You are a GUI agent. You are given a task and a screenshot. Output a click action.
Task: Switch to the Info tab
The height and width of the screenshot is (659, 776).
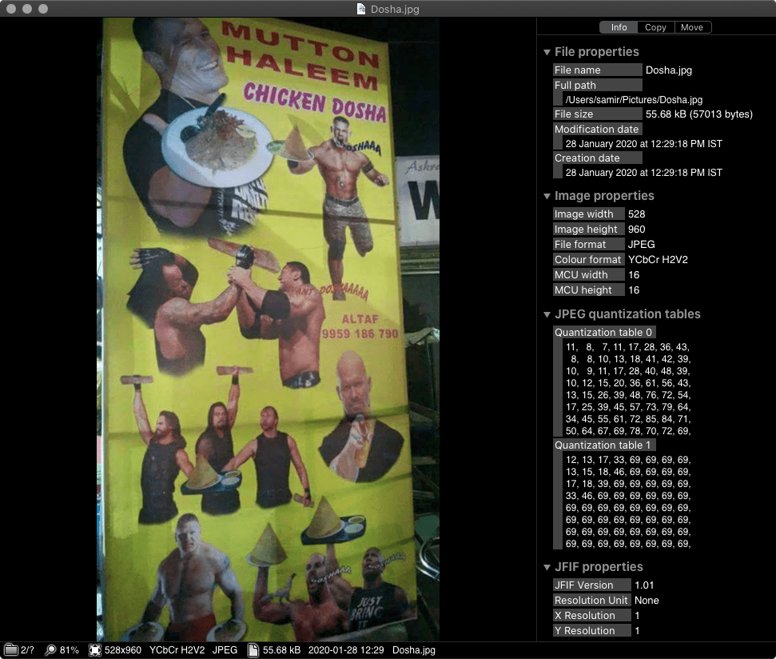pyautogui.click(x=619, y=27)
